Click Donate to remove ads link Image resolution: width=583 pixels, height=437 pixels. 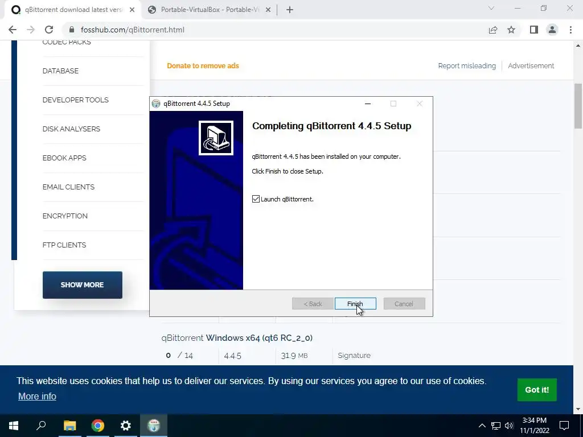click(203, 66)
